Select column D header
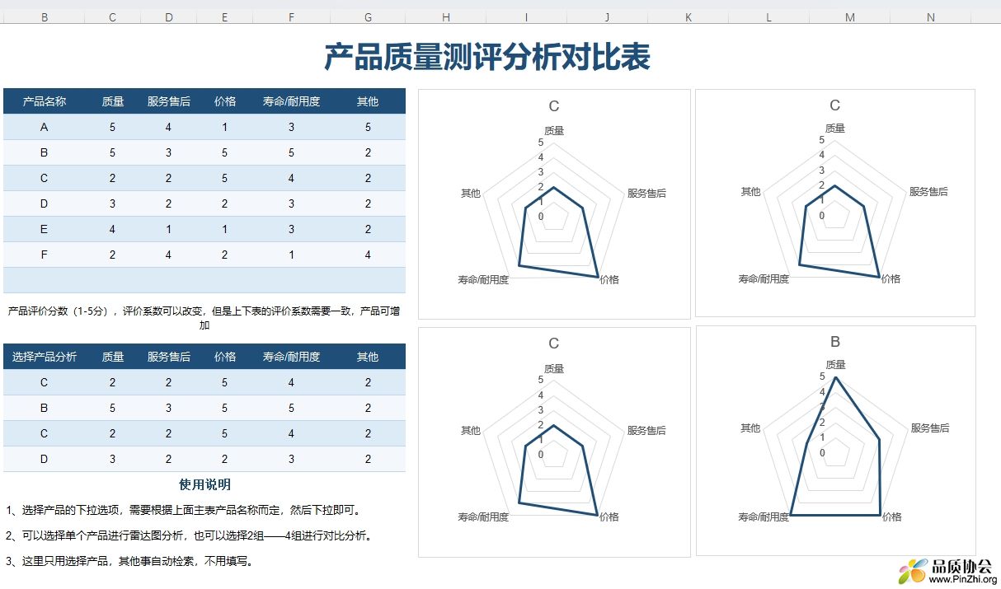 click(x=169, y=17)
